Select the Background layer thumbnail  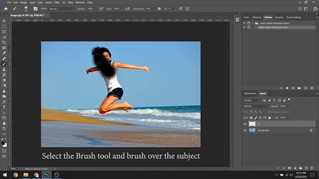[252, 130]
